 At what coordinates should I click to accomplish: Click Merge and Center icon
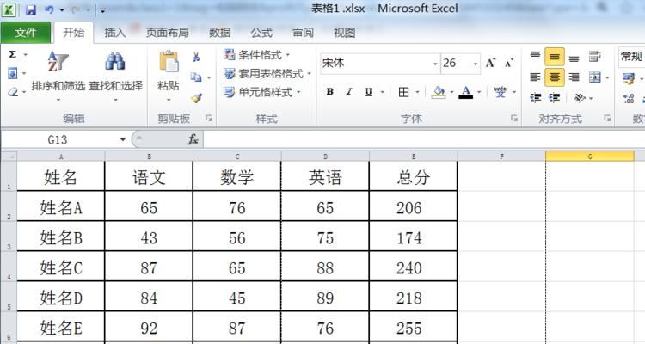coord(595,77)
